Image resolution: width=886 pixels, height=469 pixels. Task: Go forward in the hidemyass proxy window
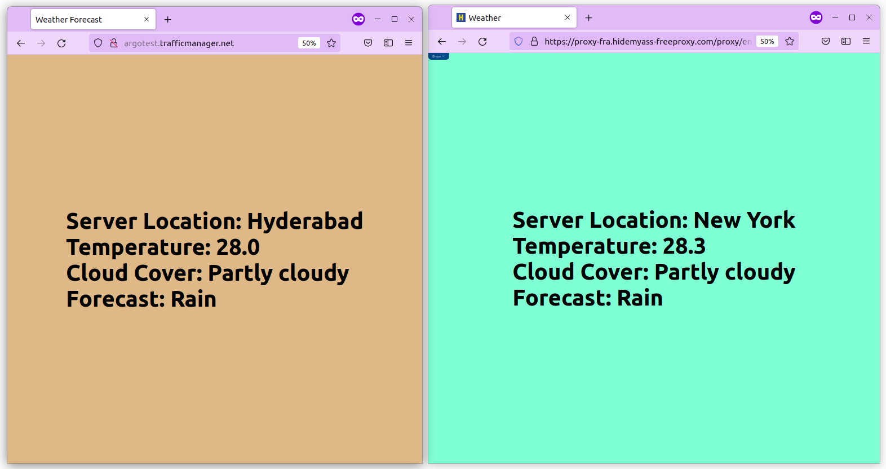tap(462, 41)
